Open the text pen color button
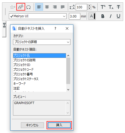125x133 pixels. tap(92, 16)
